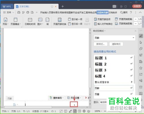Expand the arrow next to 文件

(13, 12)
